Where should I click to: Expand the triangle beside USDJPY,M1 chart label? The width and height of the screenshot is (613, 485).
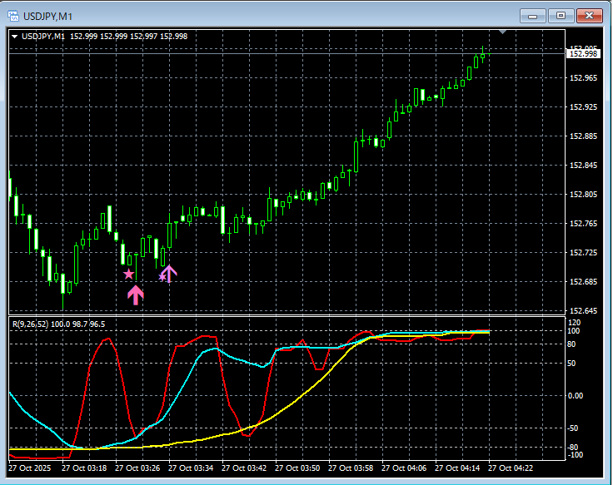(x=15, y=37)
